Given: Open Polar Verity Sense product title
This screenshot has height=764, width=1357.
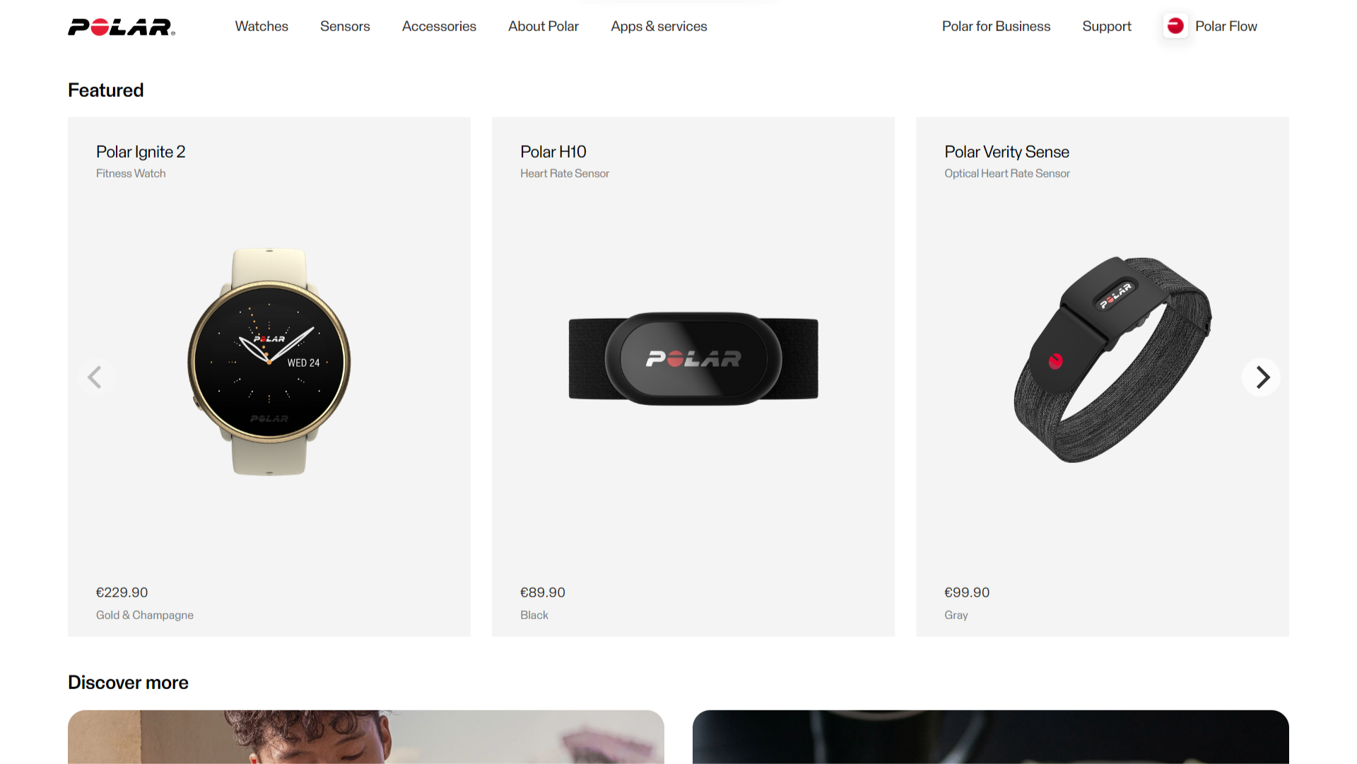Looking at the screenshot, I should [x=1006, y=152].
